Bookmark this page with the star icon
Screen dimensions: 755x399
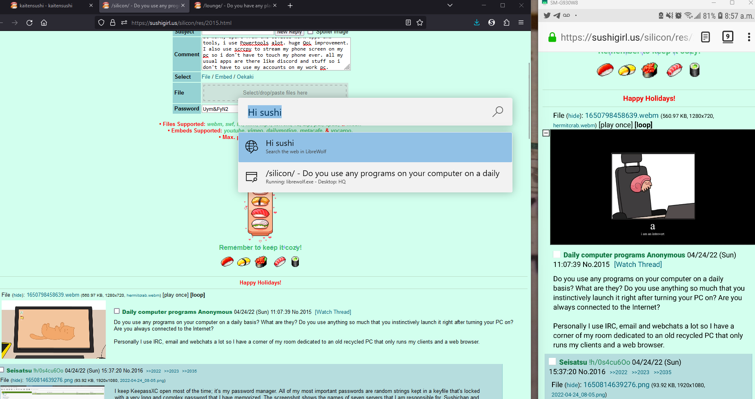pyautogui.click(x=420, y=23)
